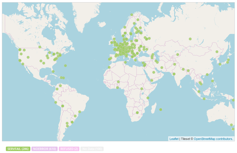Select the marker in Kazakhstan
The image size is (237, 153).
(178, 55)
